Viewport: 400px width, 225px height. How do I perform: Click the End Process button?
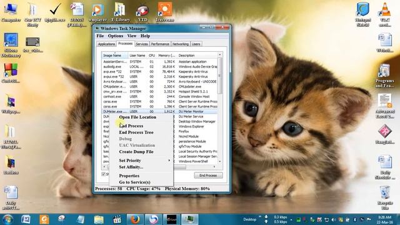(208, 176)
